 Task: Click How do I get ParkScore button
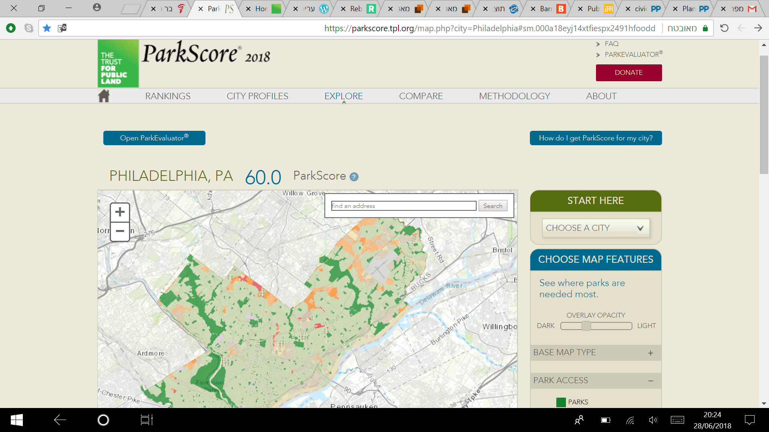pos(596,138)
